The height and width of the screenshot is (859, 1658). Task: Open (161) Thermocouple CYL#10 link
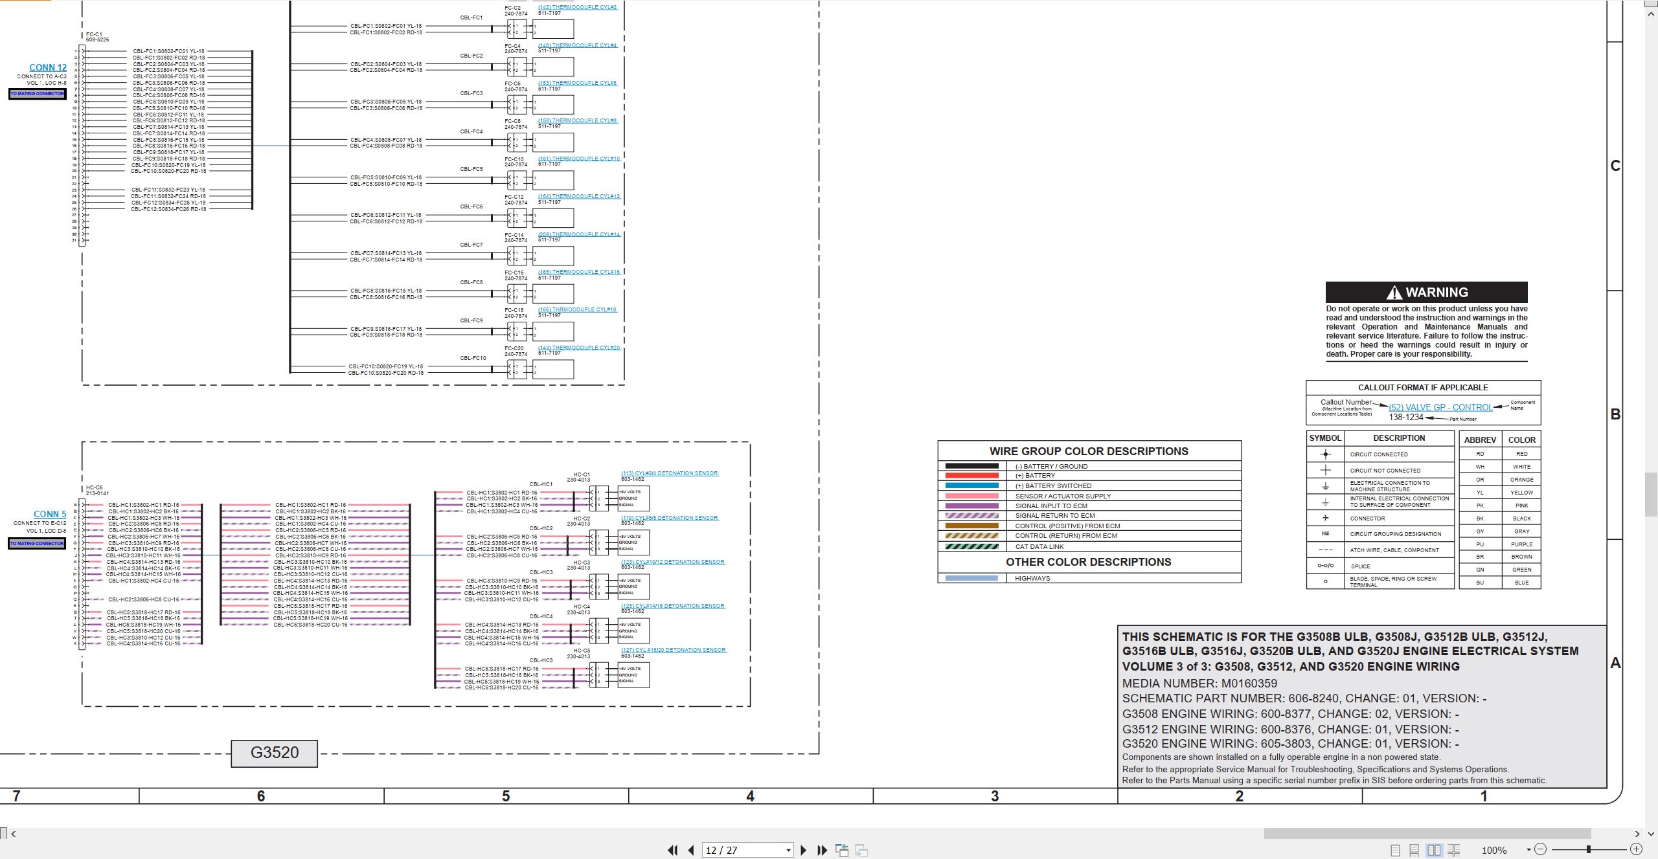click(579, 159)
